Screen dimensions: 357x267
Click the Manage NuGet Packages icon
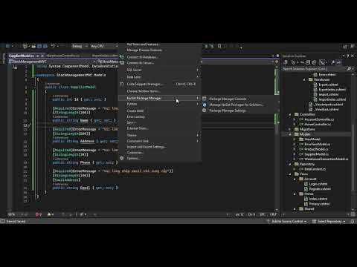click(x=205, y=105)
